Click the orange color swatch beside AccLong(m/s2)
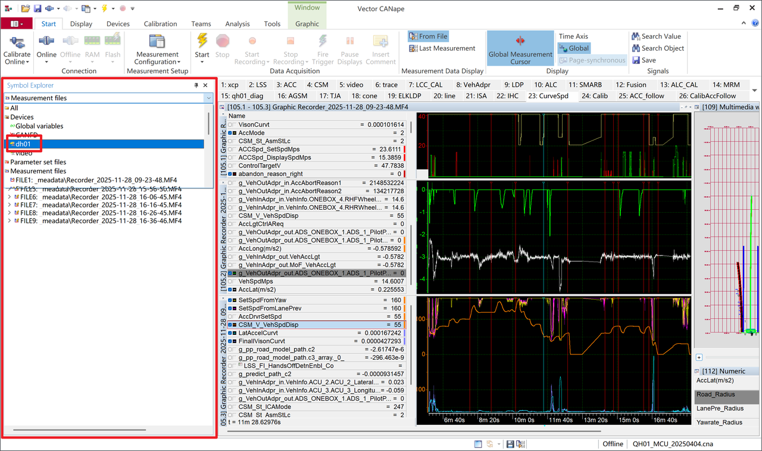 [x=404, y=248]
